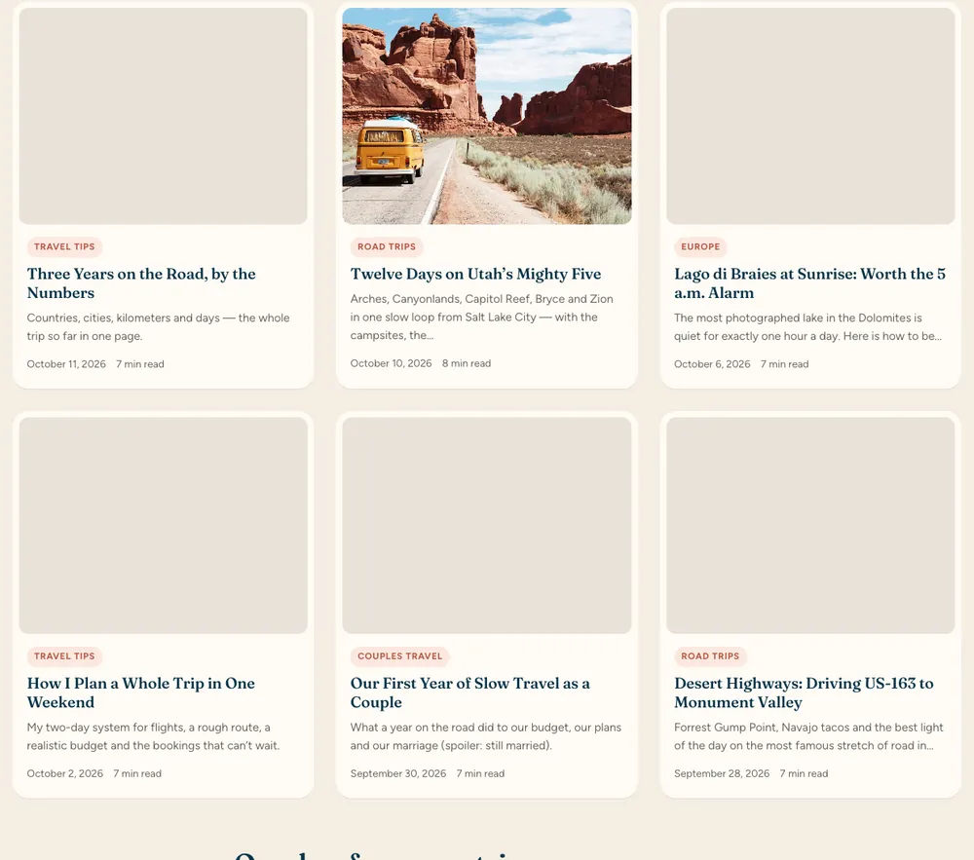Viewport: 974px width, 860px height.
Task: Open Lago di Braies at Sunrise article
Action: click(x=809, y=283)
